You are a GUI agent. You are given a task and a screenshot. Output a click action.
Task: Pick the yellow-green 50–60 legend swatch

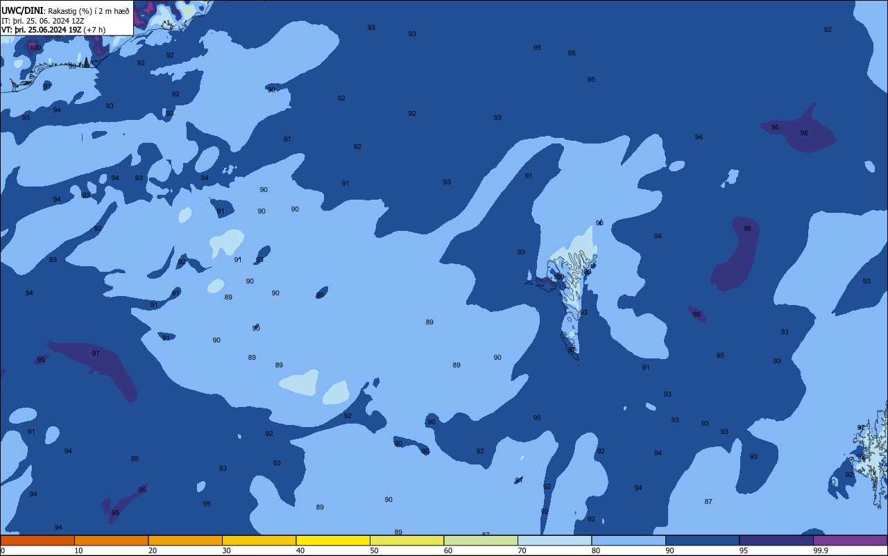pos(407,540)
